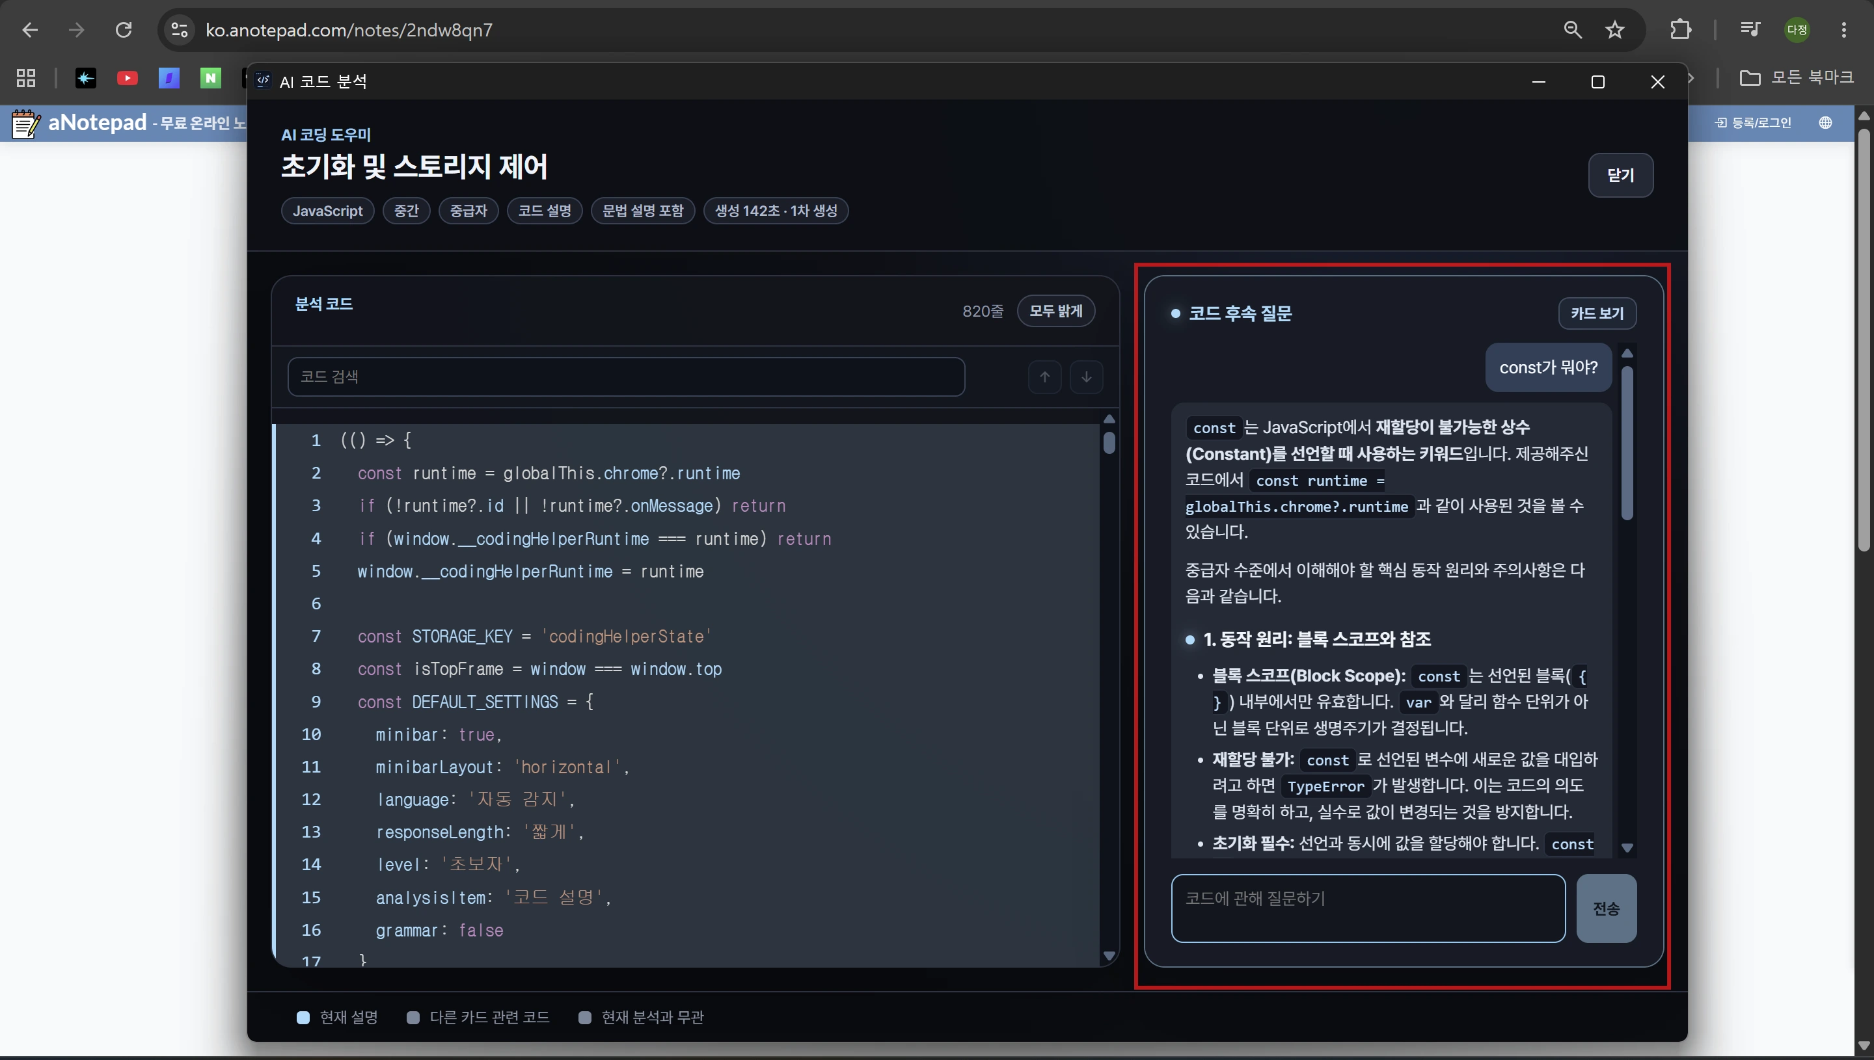Open the black starburst bookmark icon
1874x1060 pixels.
(86, 78)
